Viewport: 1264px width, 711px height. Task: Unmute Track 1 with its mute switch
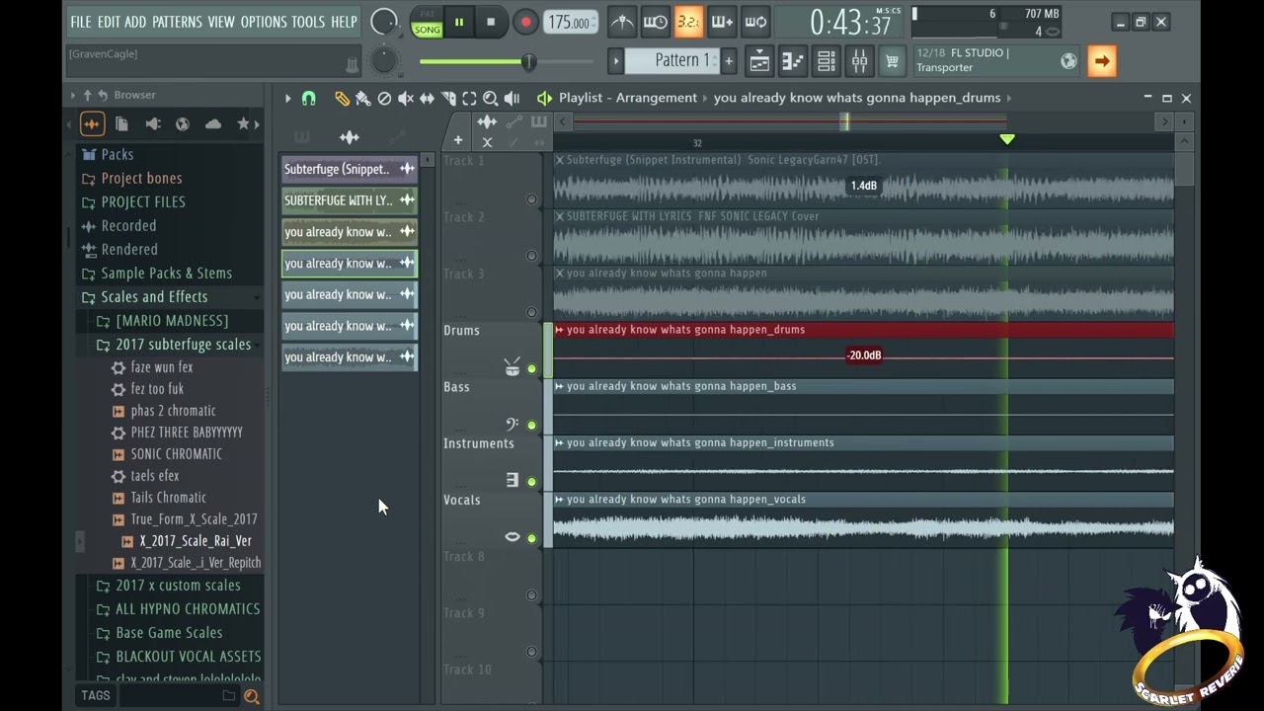coord(531,199)
